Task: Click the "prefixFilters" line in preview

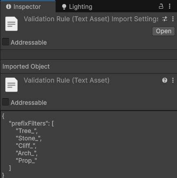Action: 31,124
